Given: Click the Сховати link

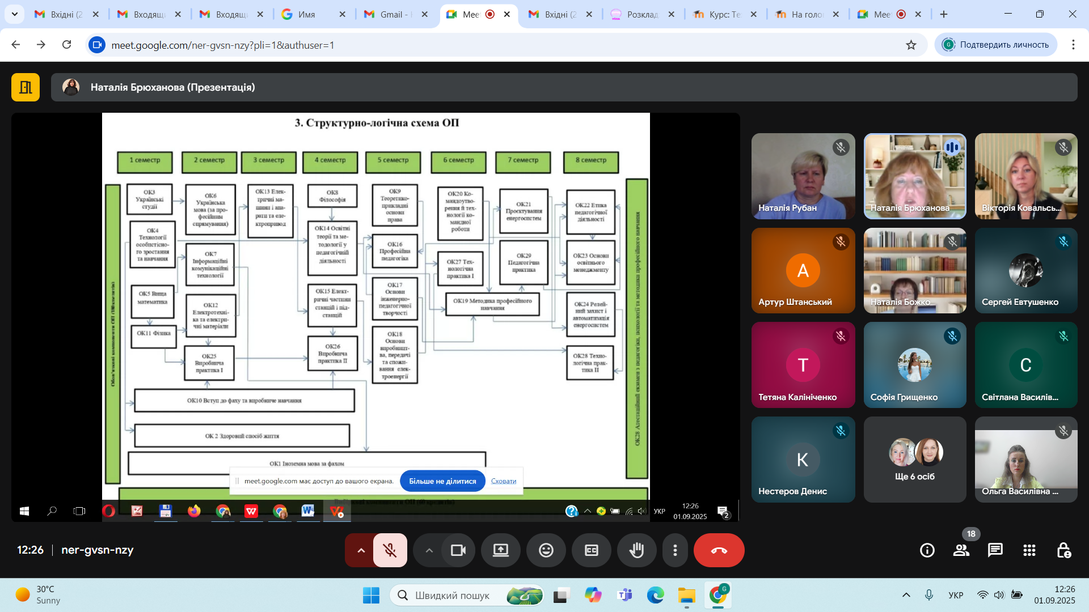Looking at the screenshot, I should coord(503,481).
